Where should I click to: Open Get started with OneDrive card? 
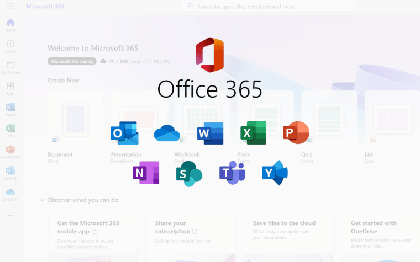pos(381,236)
